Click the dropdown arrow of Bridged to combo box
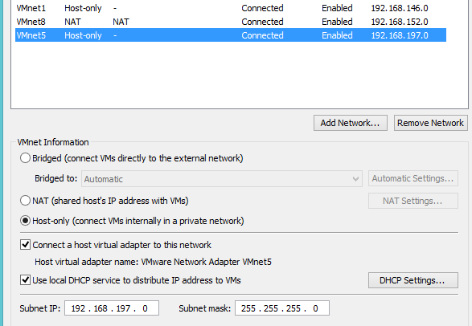The height and width of the screenshot is (326, 472). coord(355,179)
